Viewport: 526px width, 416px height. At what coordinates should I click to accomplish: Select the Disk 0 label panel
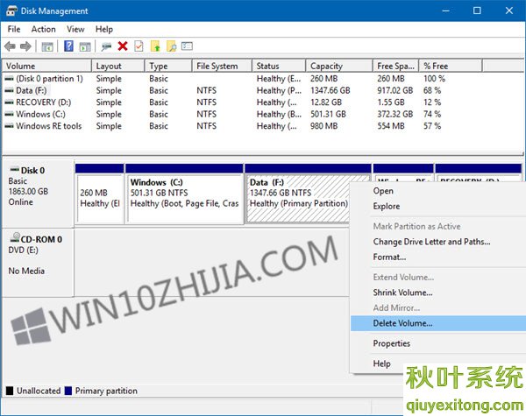(38, 194)
